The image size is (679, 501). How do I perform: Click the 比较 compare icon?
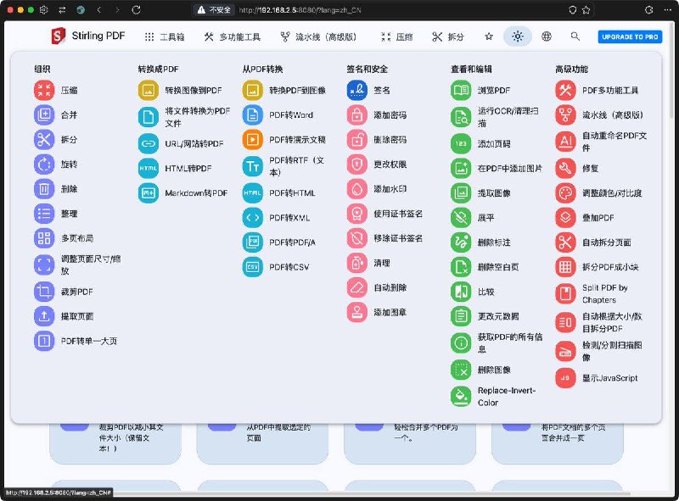(461, 292)
